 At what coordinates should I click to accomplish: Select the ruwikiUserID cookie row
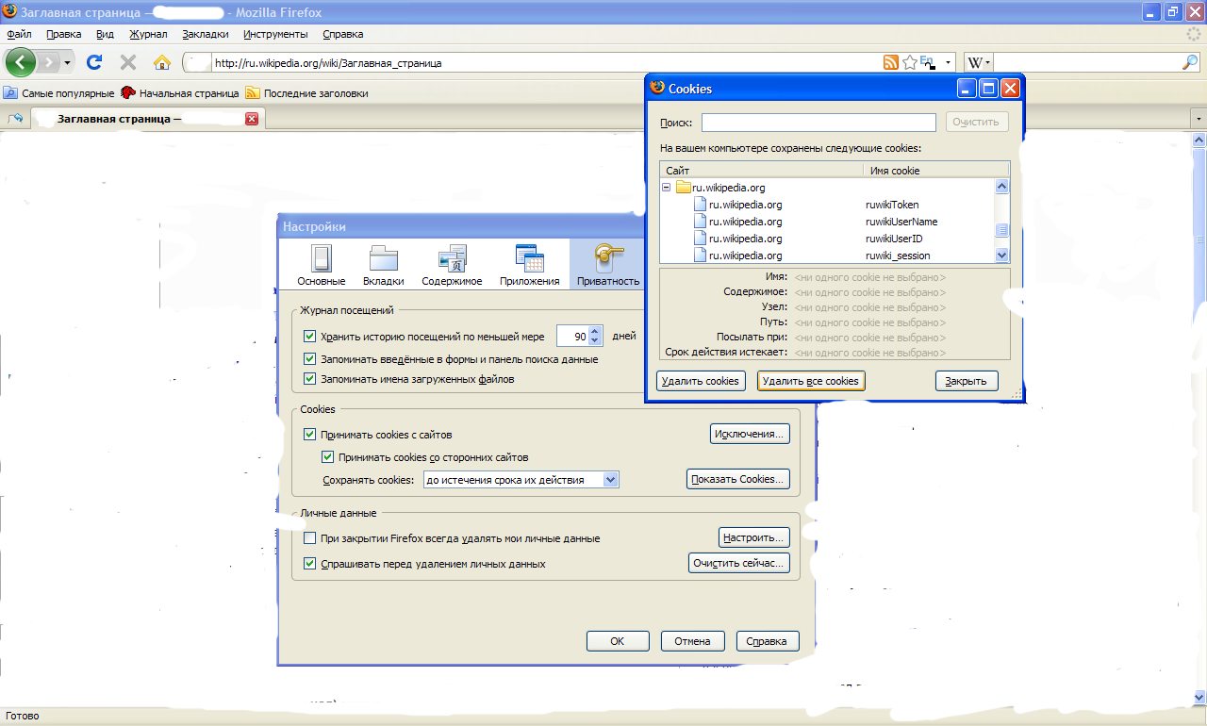tap(828, 239)
